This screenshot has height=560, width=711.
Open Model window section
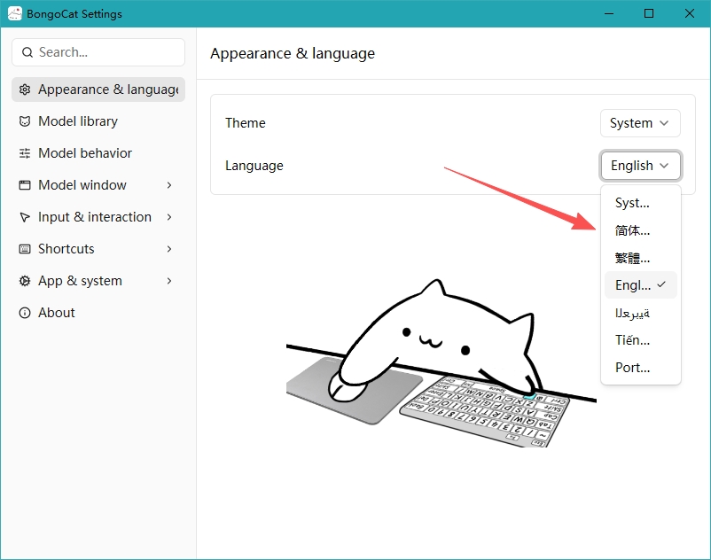point(98,185)
